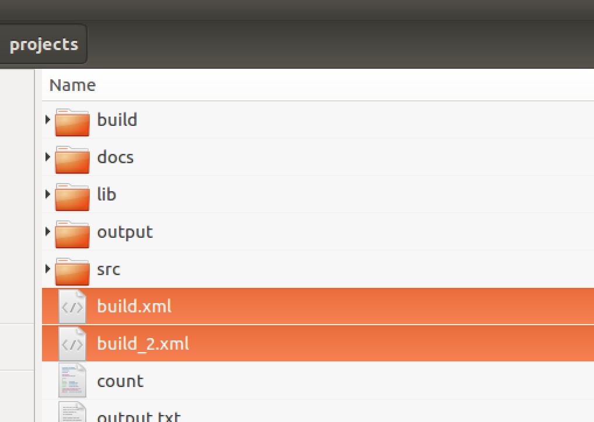The image size is (594, 422).
Task: Click the output.txt text file icon
Action: (x=72, y=412)
